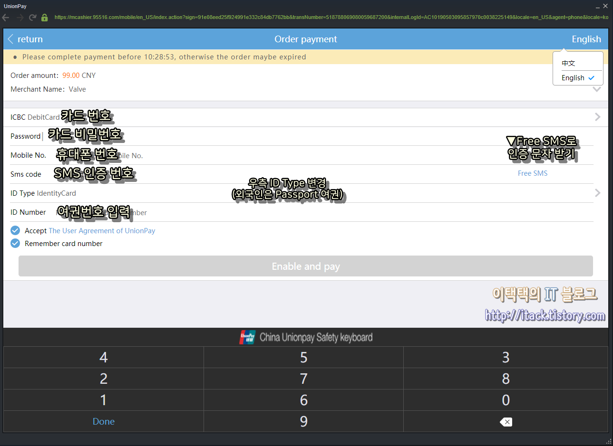
Task: Click the Order payment header title
Action: 306,39
